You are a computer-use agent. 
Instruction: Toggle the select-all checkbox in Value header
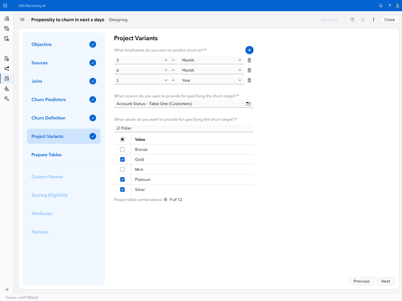pos(122,139)
